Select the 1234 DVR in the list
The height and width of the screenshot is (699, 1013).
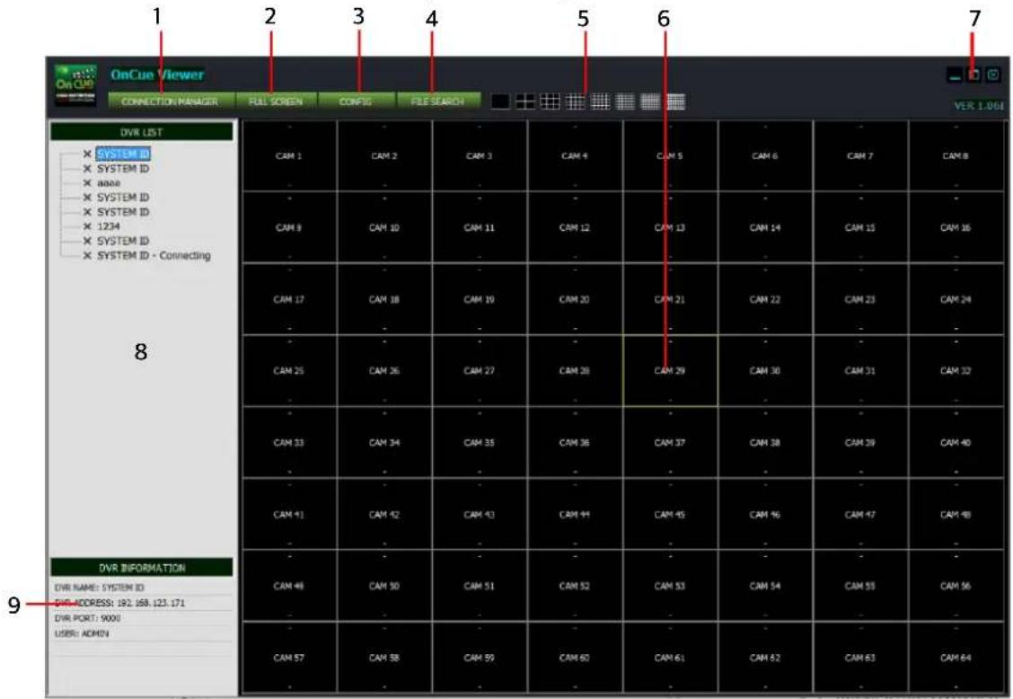109,226
